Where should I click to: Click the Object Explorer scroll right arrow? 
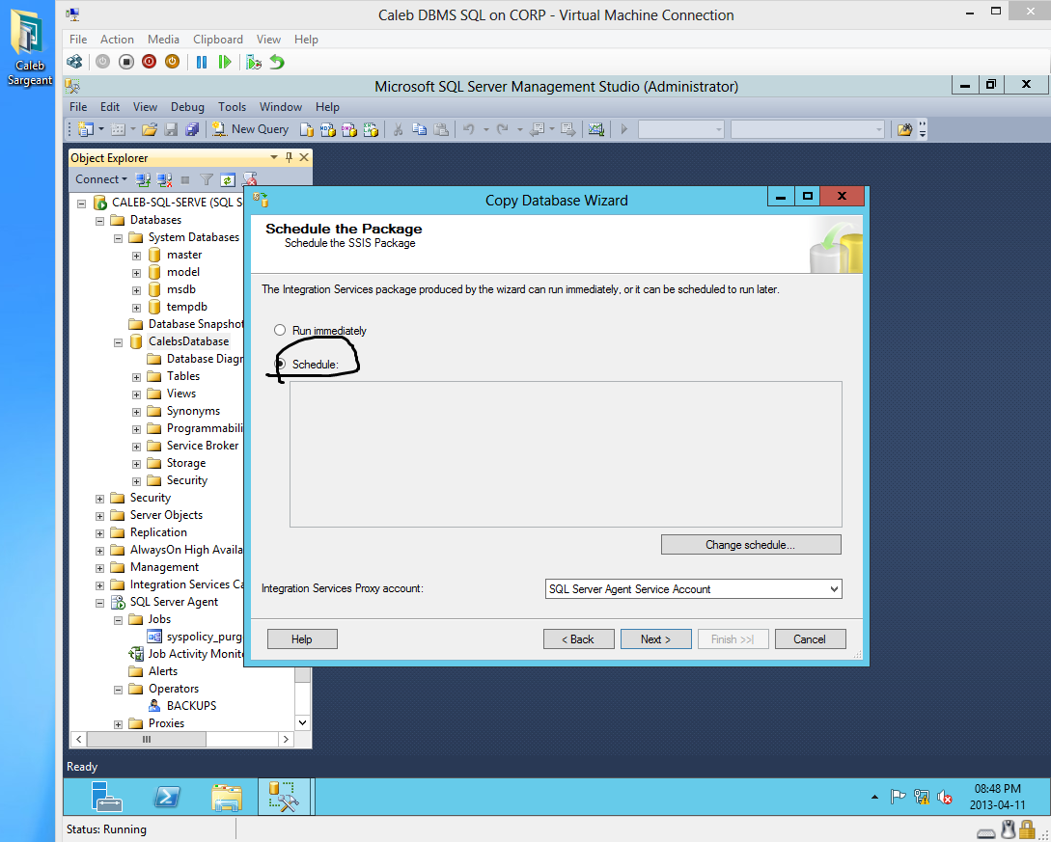coord(287,740)
